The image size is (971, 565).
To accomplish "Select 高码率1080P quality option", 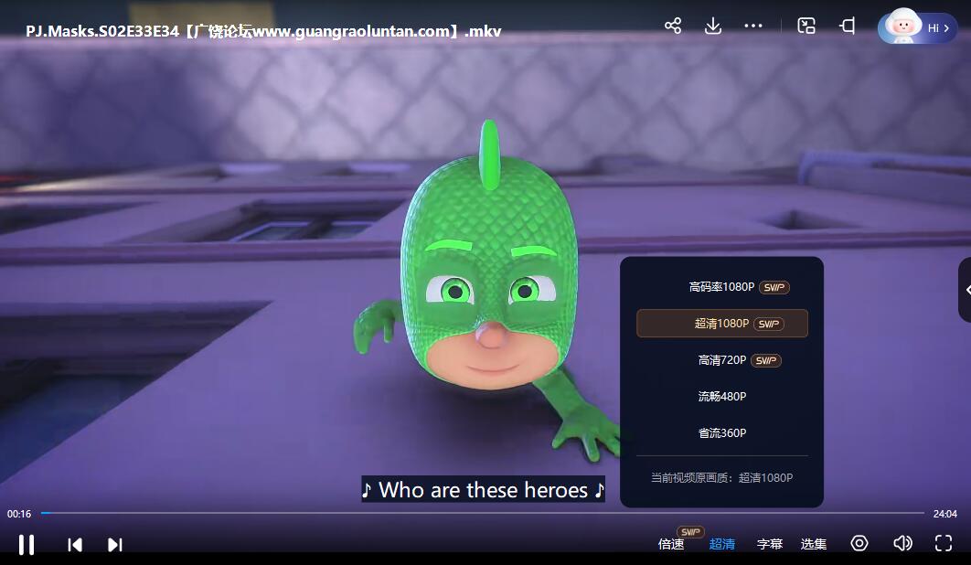I will tap(722, 287).
